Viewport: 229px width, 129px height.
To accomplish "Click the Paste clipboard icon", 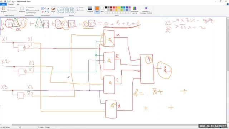I will click(4, 9).
